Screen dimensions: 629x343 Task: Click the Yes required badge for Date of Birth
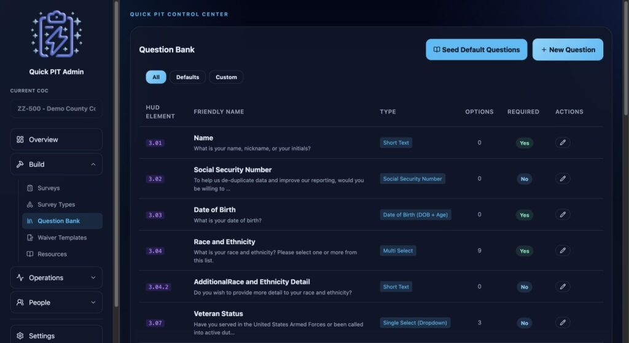click(525, 215)
